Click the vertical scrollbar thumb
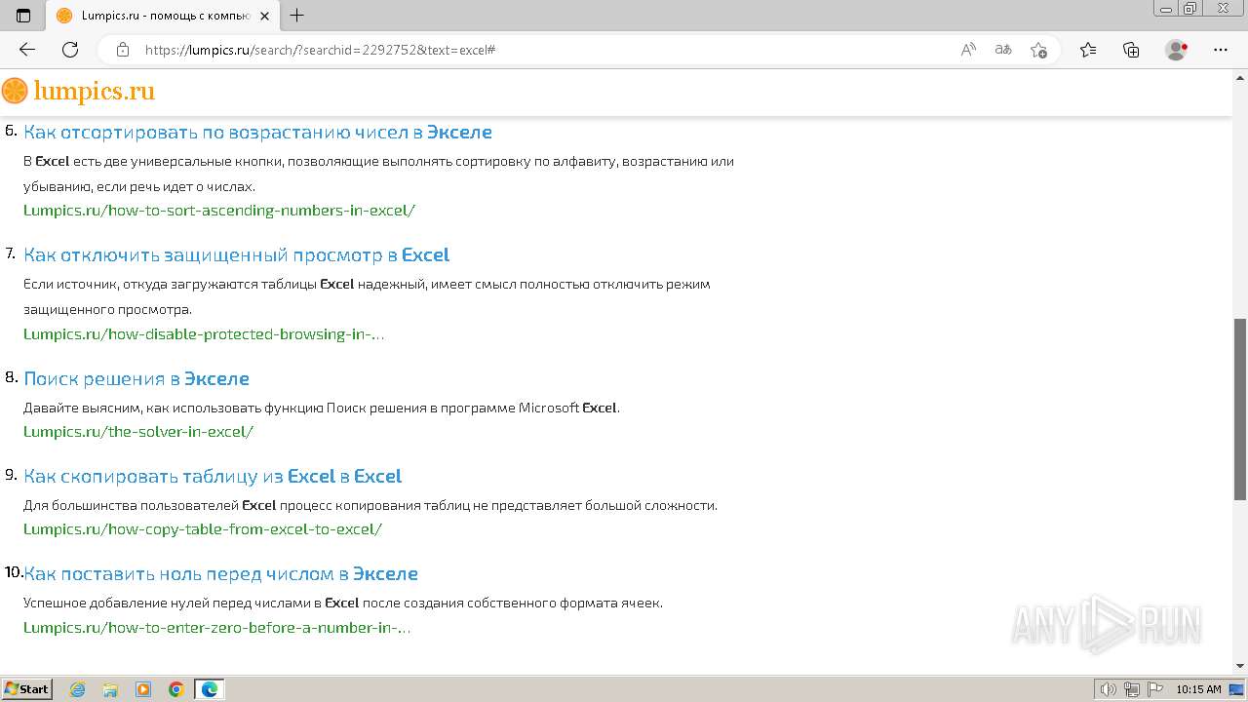Viewport: 1248px width, 702px height. point(1240,409)
